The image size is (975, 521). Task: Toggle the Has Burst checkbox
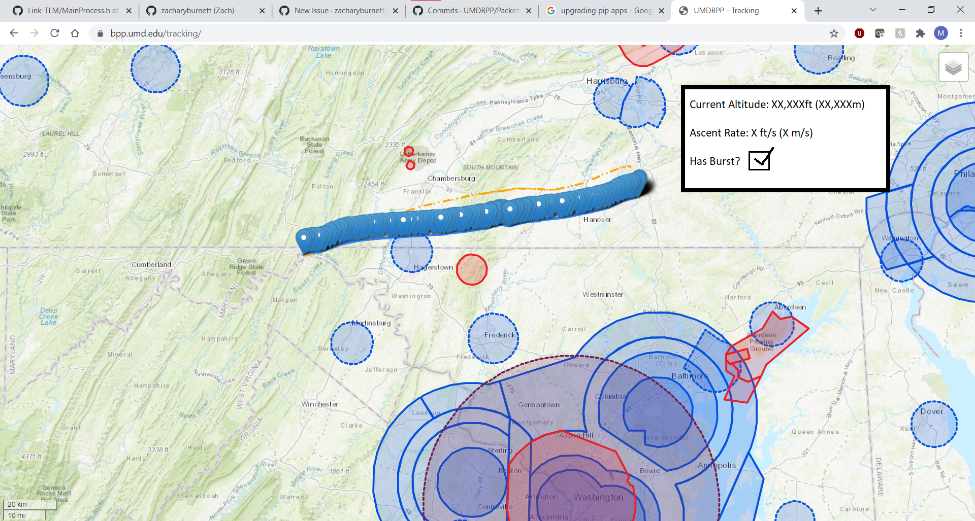(760, 161)
